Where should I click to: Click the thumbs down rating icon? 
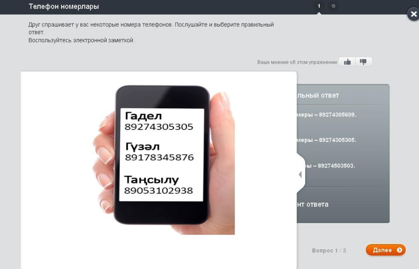[x=363, y=62]
